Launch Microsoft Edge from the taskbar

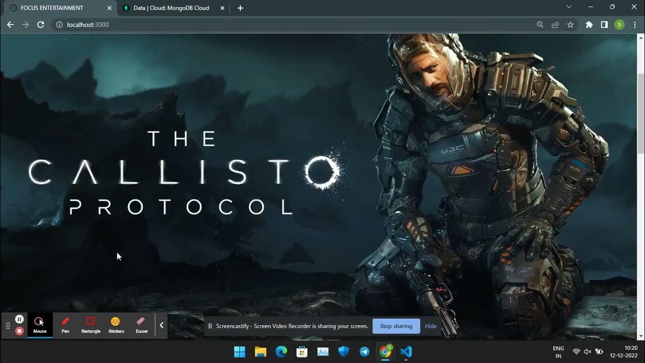[281, 352]
